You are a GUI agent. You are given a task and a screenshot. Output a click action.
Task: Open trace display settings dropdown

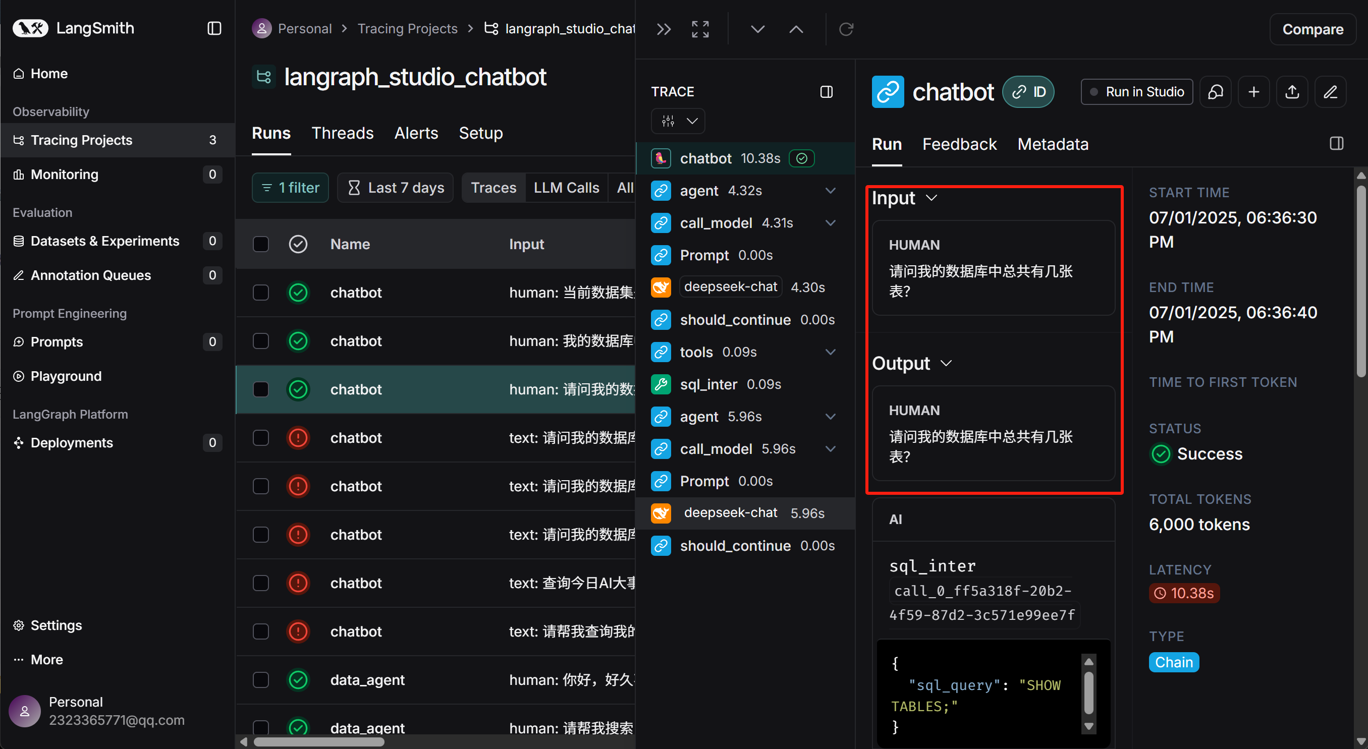(678, 121)
